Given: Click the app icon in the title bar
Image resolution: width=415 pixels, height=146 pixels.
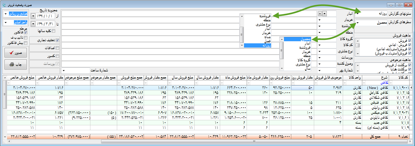Looking at the screenshot, I should pyautogui.click(x=4, y=5).
